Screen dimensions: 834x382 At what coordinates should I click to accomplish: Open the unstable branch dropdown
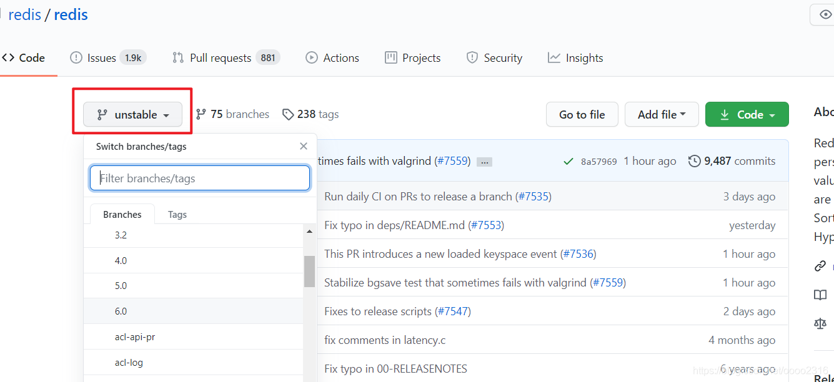coord(133,115)
